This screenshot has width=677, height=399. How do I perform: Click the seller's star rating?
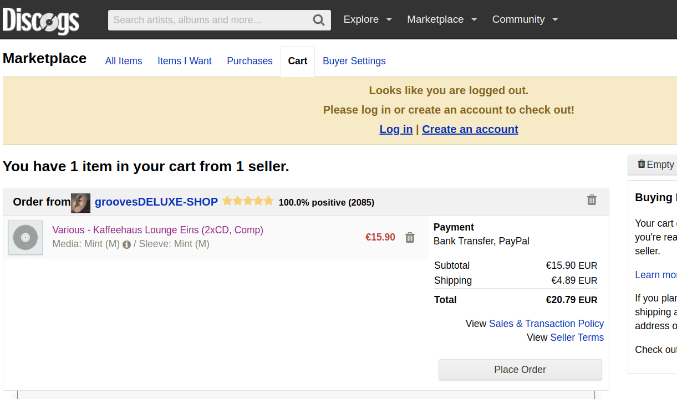(x=248, y=201)
